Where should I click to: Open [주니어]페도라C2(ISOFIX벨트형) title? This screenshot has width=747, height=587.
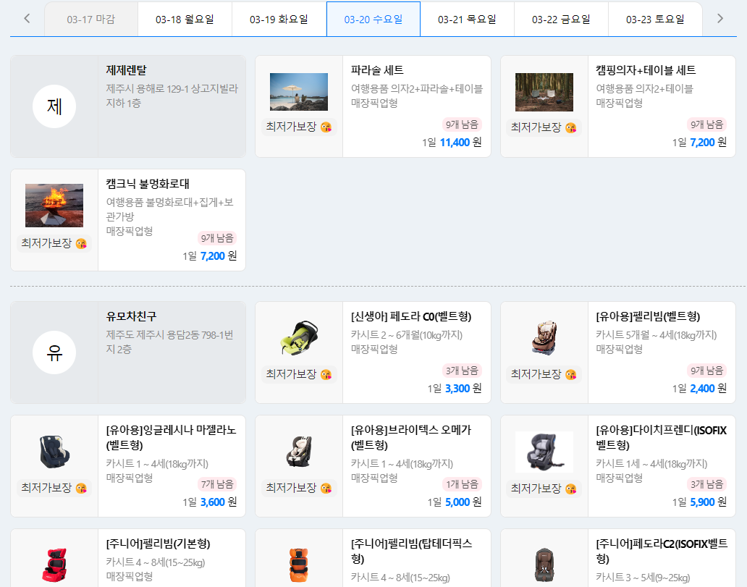[x=662, y=551]
